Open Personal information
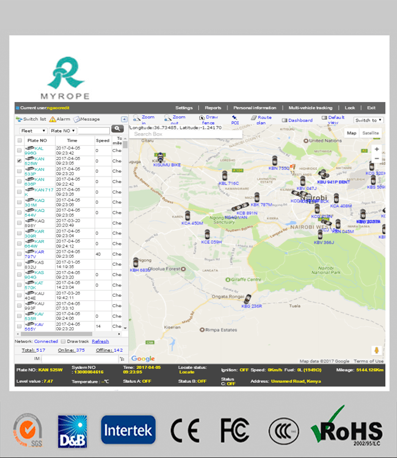This screenshot has height=458, width=397. (255, 107)
